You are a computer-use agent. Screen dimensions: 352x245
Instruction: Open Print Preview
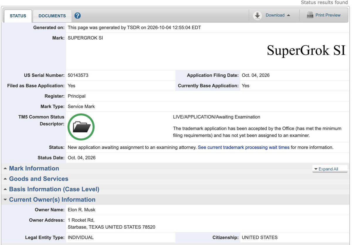coord(328,15)
